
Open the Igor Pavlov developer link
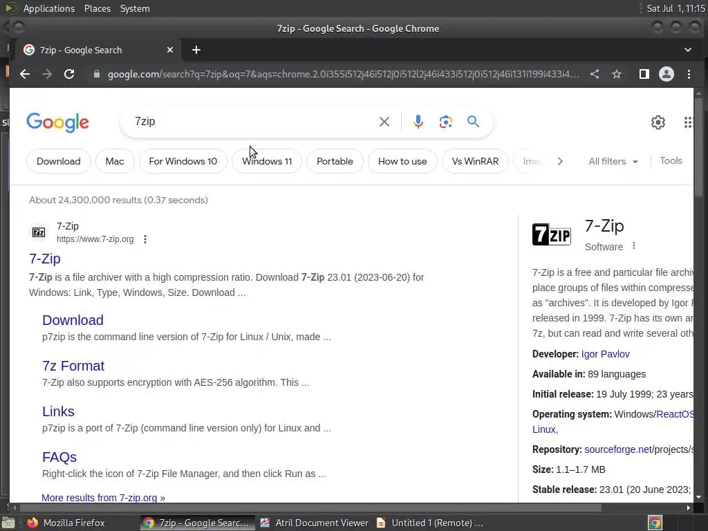pyautogui.click(x=605, y=354)
